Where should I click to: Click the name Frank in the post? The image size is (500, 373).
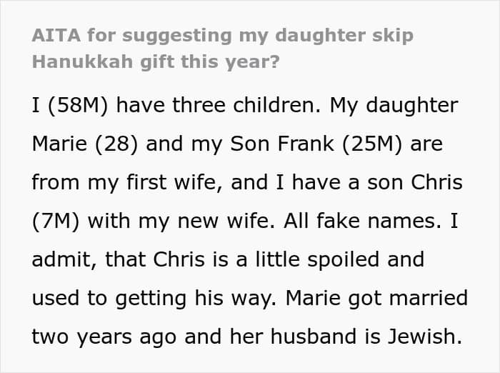coord(305,144)
